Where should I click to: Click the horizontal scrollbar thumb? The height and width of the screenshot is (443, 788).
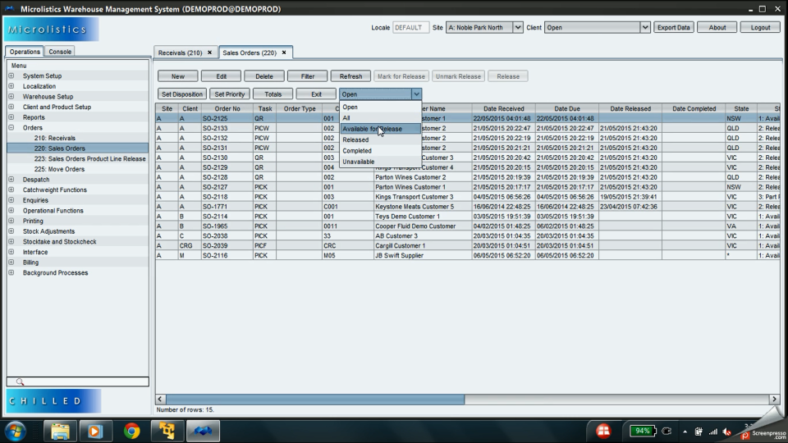click(315, 400)
